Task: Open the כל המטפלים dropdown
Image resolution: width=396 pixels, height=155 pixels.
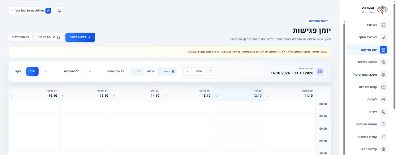Action: (62, 71)
